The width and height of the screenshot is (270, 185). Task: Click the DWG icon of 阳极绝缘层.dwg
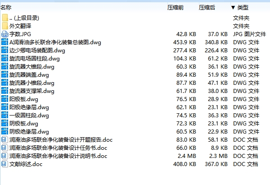pyautogui.click(x=5, y=107)
